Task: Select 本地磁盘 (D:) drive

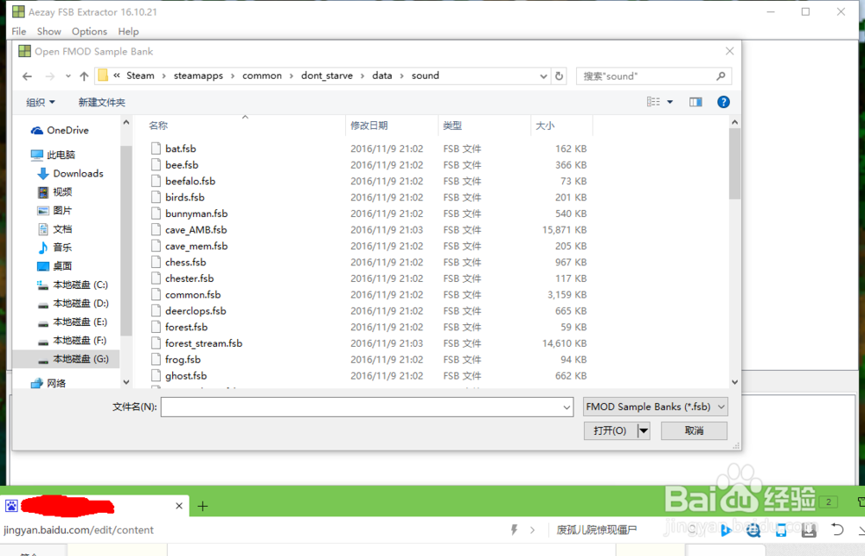Action: (73, 304)
